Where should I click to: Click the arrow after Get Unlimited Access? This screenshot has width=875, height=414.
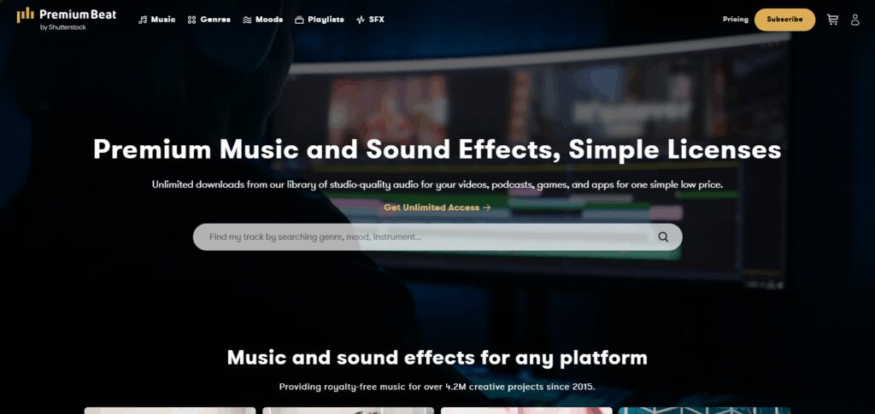click(486, 207)
